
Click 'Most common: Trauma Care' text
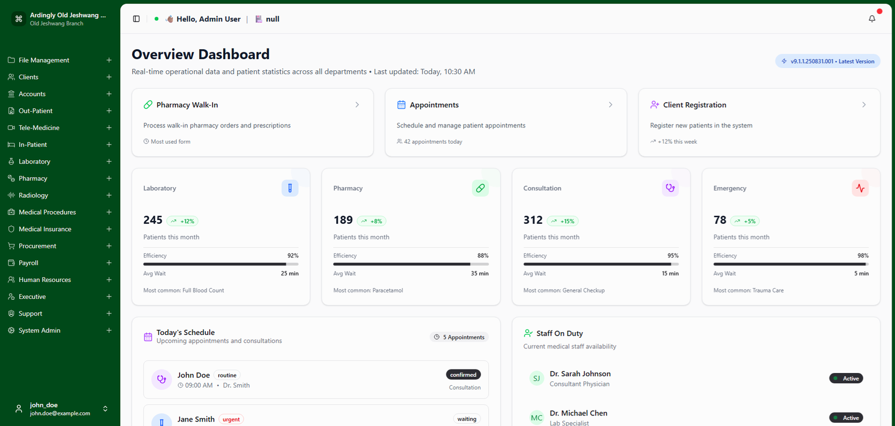[x=748, y=290]
